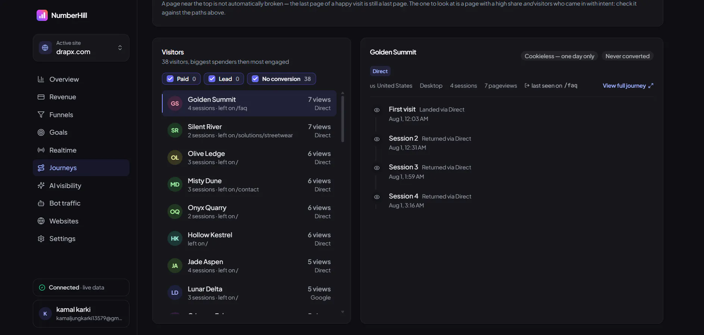Expand the Session 3 timeline entry
The image size is (704, 335).
point(512,172)
